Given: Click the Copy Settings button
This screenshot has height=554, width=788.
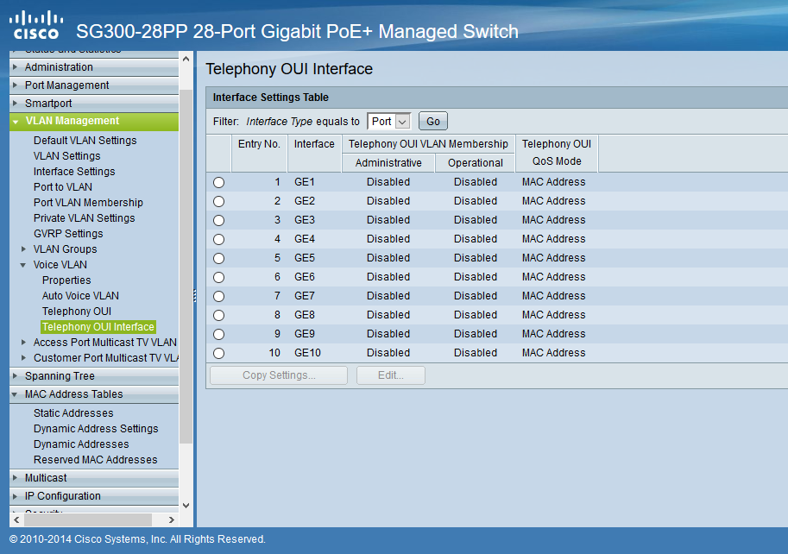Looking at the screenshot, I should coord(279,375).
